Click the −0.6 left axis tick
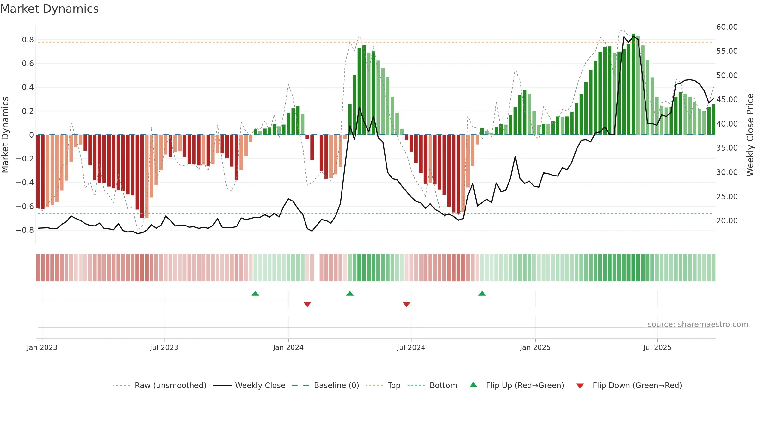 click(25, 206)
